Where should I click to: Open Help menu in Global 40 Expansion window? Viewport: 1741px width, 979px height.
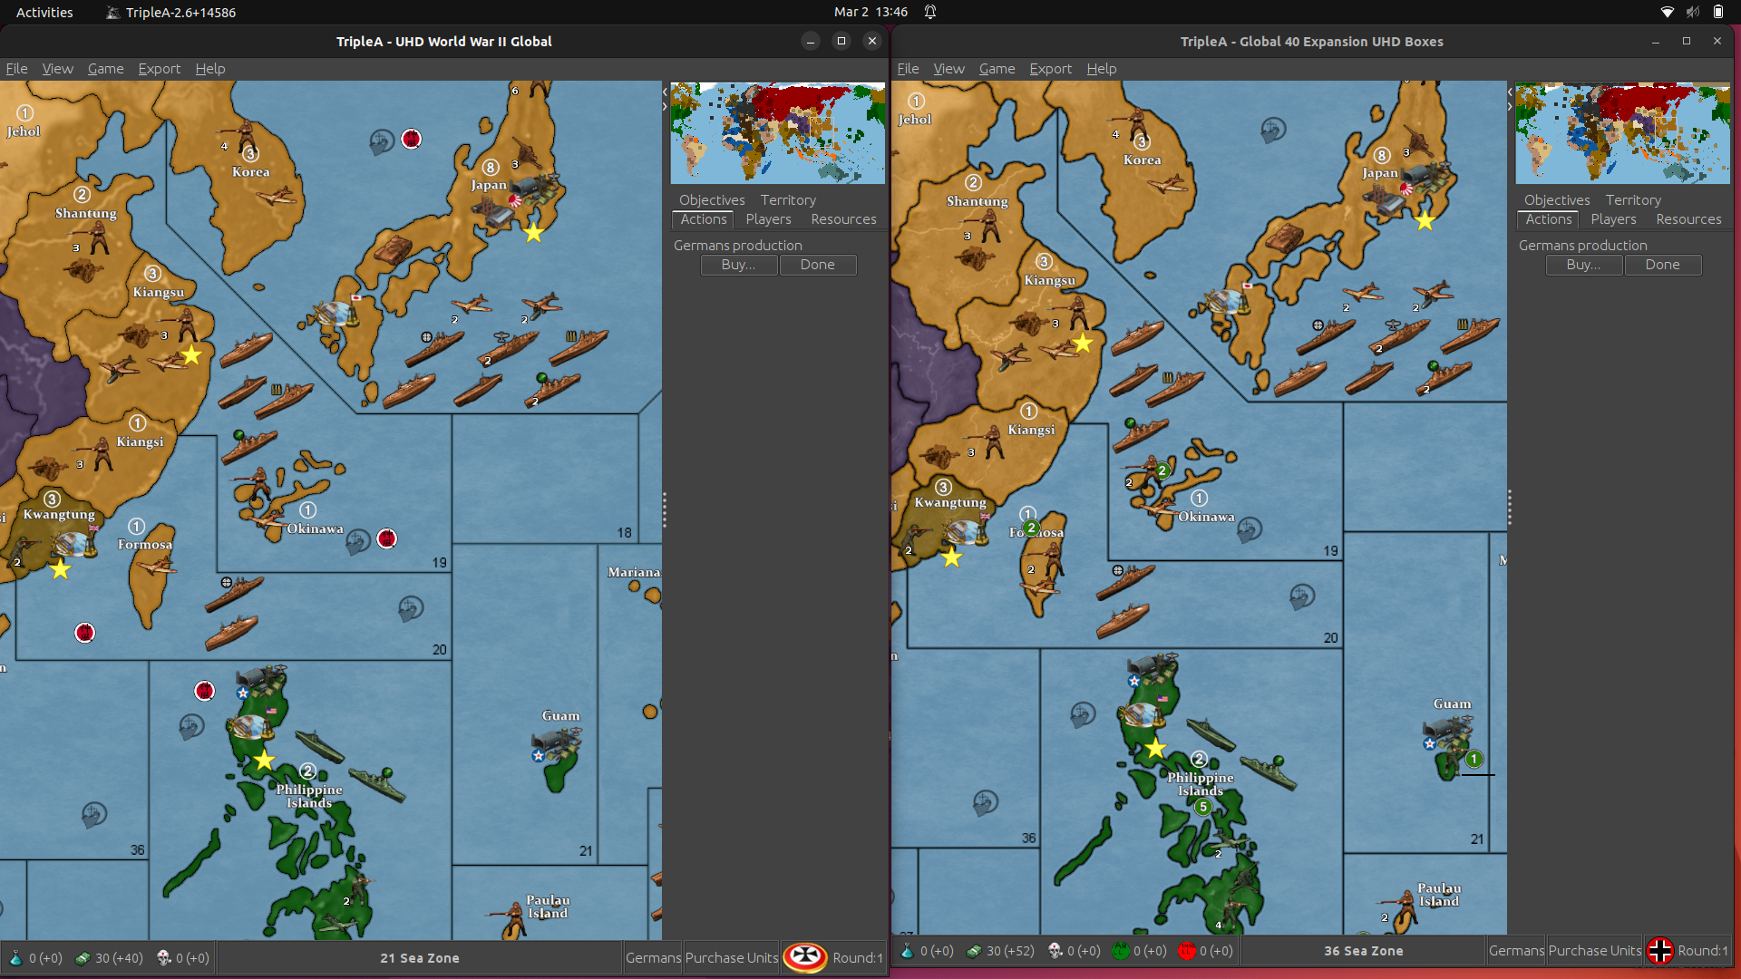tap(1101, 69)
